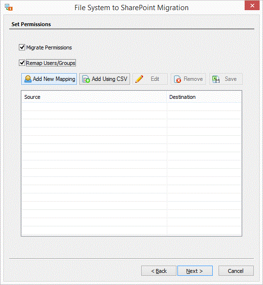Viewport: 263px width, 285px height.
Task: Go back with the < Back button
Action: click(159, 271)
